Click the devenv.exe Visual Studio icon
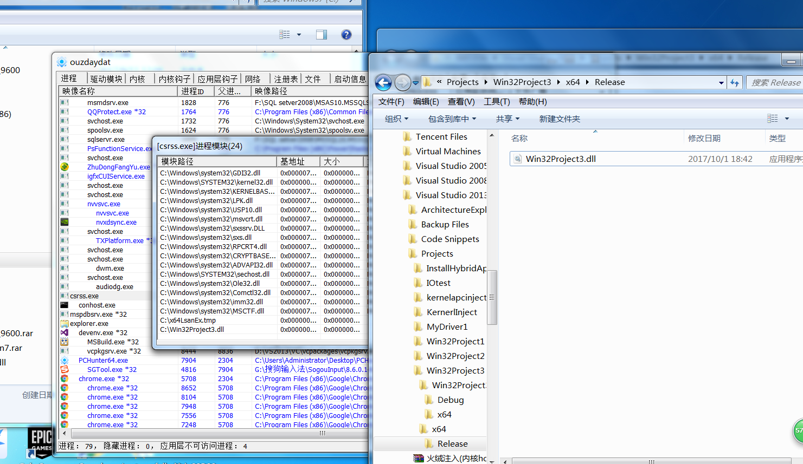 (65, 333)
